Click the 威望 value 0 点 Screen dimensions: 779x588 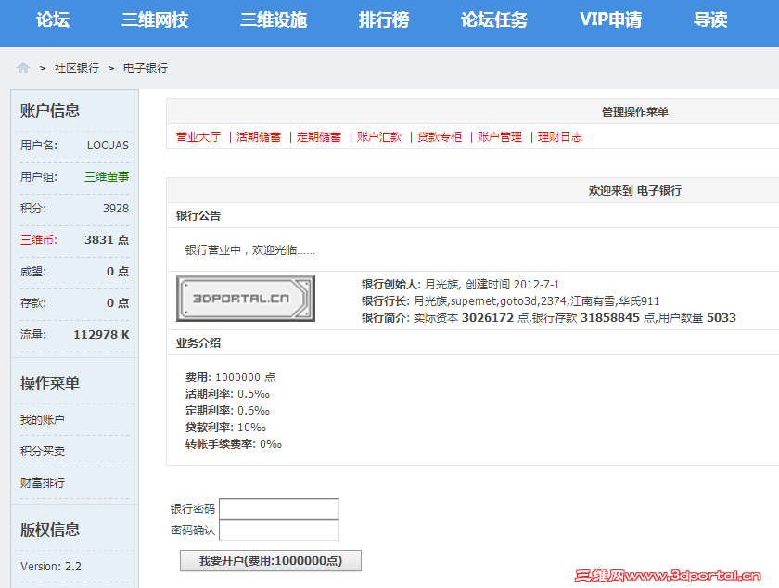(x=118, y=272)
